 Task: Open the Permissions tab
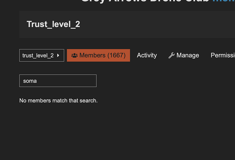click(222, 55)
